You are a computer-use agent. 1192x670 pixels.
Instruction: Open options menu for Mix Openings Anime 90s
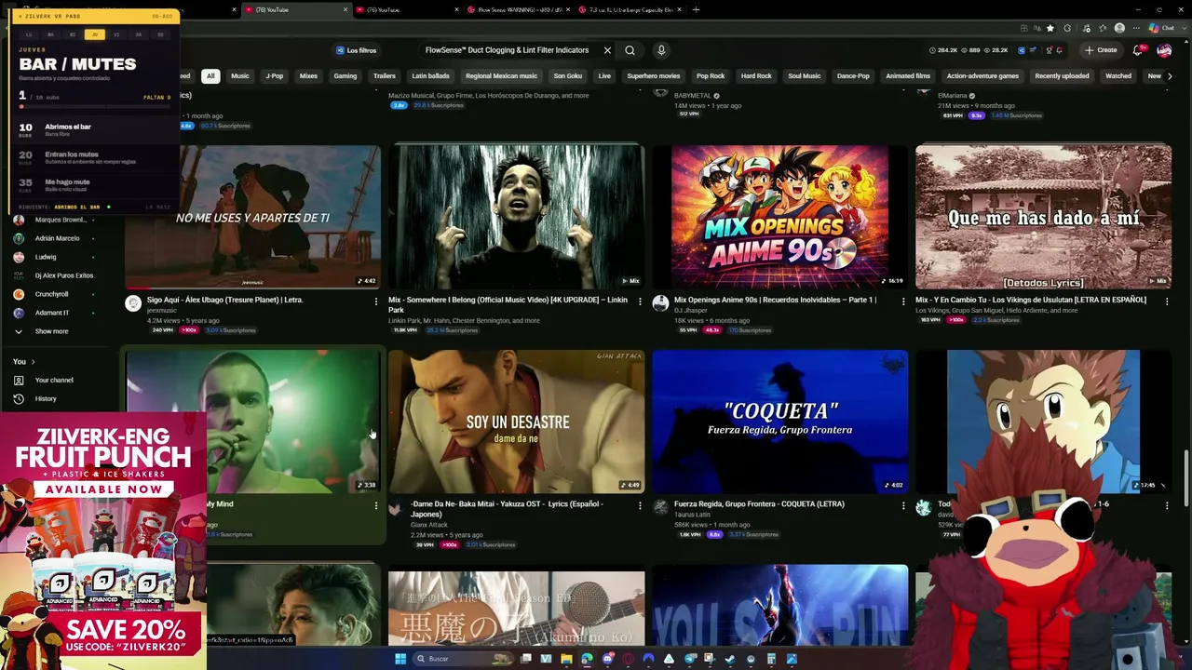coord(903,301)
